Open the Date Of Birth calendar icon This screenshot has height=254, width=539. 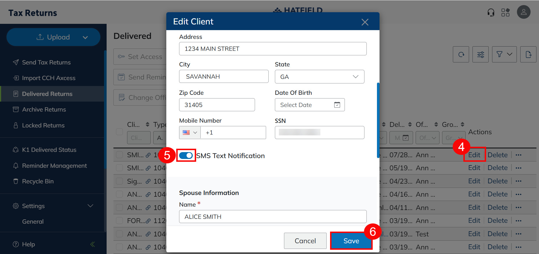(x=337, y=105)
